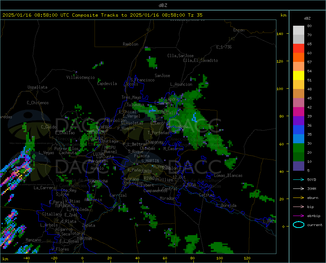
Task: Click the Campamentos label
Action: [155, 191]
